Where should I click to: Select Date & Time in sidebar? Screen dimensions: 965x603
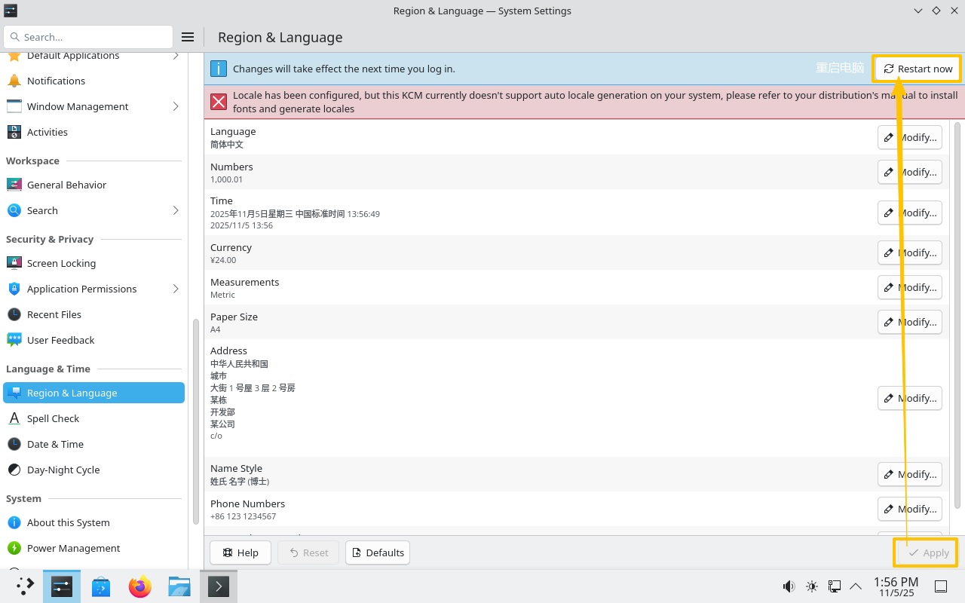[x=55, y=444]
